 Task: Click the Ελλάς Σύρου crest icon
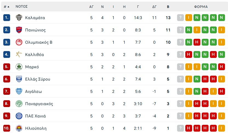(19, 79)
